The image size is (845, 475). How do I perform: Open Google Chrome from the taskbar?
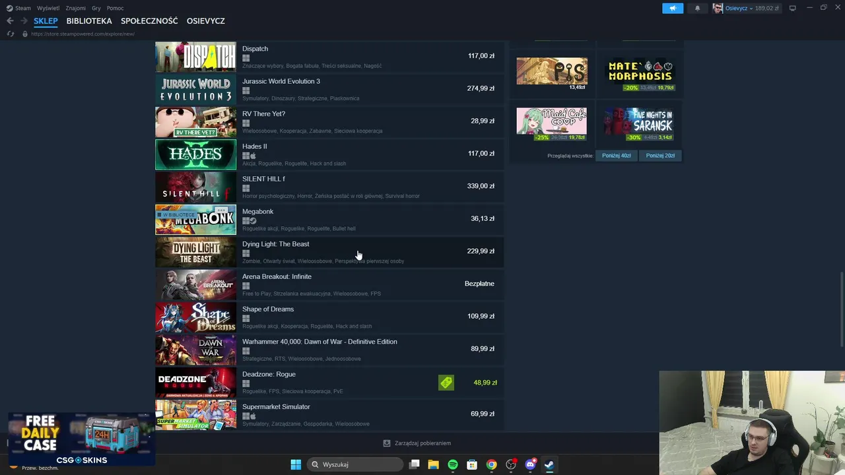[x=491, y=464]
